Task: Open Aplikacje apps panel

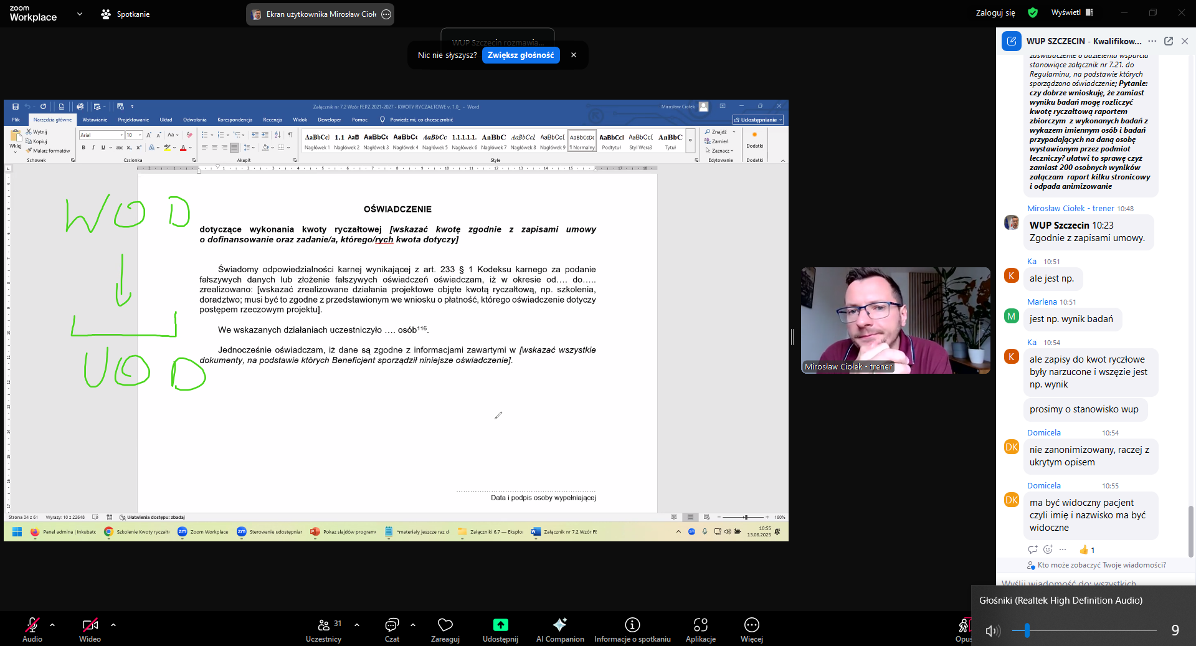Action: pos(701,629)
